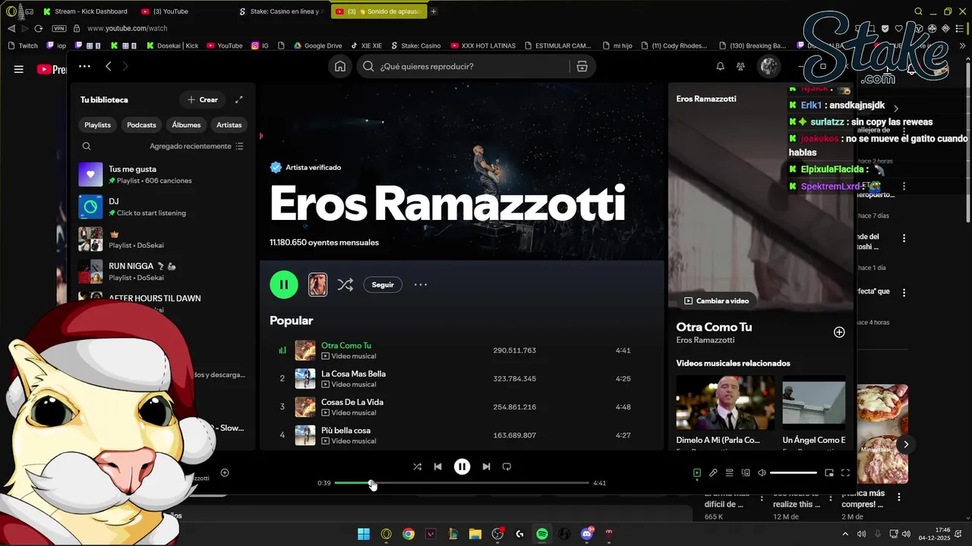This screenshot has width=972, height=546.
Task: Add Otra Como Tu to library with plus icon
Action: [x=839, y=332]
